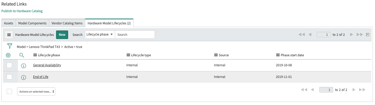Open Source column menu icon
375x105 pixels.
pos(216,55)
